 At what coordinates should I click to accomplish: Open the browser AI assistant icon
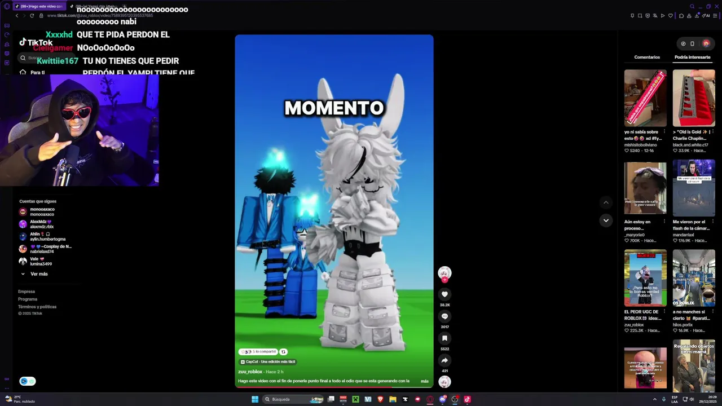(x=706, y=16)
